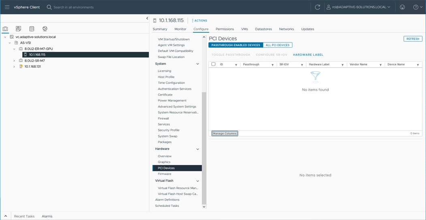Screen dimensions: 426x220
Task: Click the 8.0U2-ER-M7-GPU cluster icon
Action: click(21, 49)
